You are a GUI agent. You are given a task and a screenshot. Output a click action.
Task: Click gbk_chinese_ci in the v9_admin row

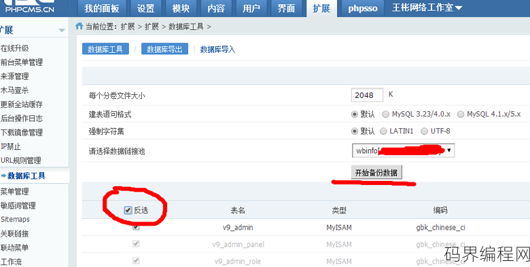(x=440, y=228)
